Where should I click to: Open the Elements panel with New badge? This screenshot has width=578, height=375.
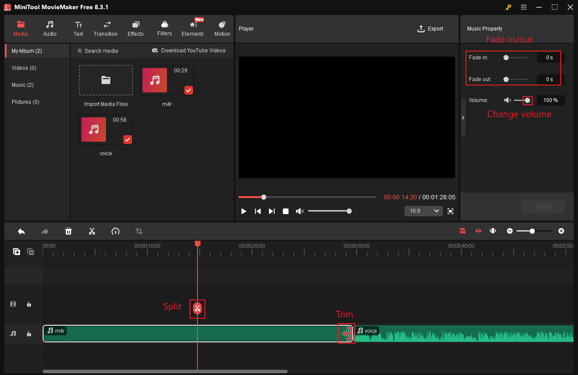pyautogui.click(x=192, y=28)
